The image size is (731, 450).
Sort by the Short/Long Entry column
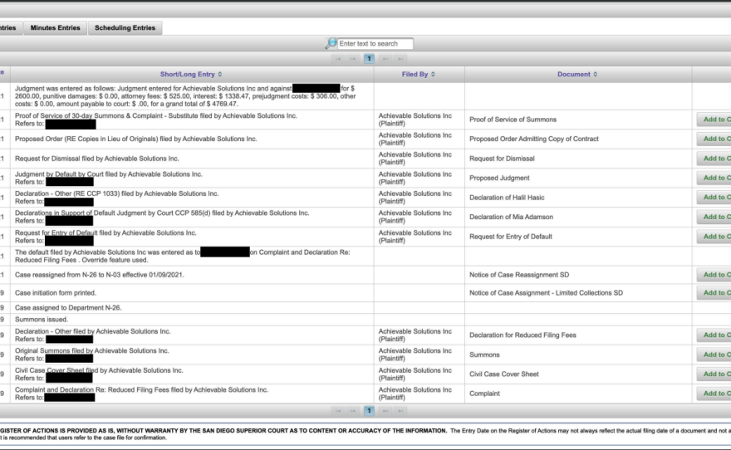pyautogui.click(x=191, y=75)
